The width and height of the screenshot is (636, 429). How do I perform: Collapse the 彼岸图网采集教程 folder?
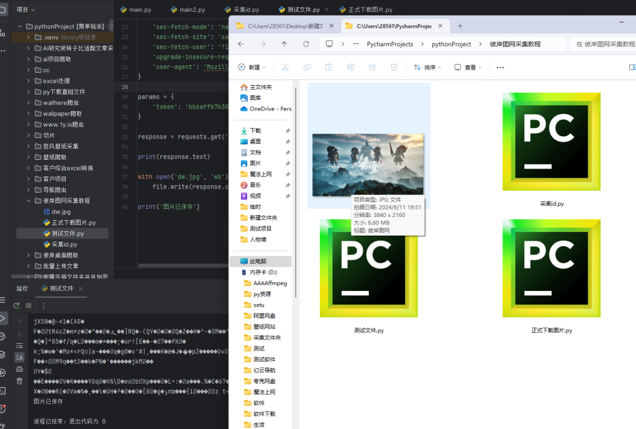(x=29, y=201)
